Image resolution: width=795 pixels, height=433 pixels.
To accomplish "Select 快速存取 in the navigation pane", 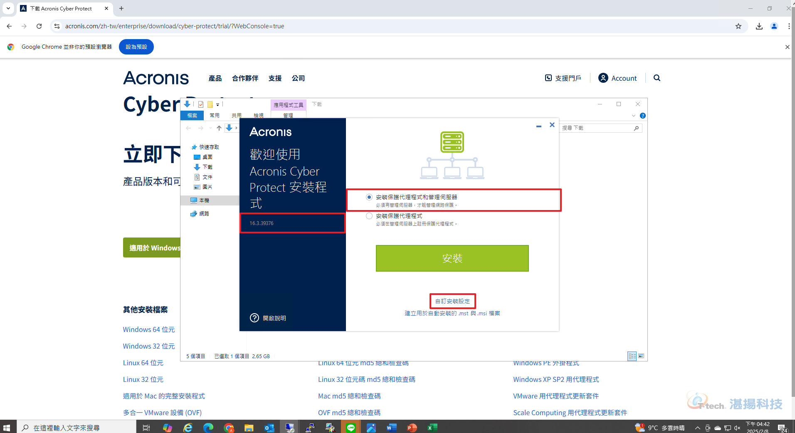I will click(x=205, y=147).
